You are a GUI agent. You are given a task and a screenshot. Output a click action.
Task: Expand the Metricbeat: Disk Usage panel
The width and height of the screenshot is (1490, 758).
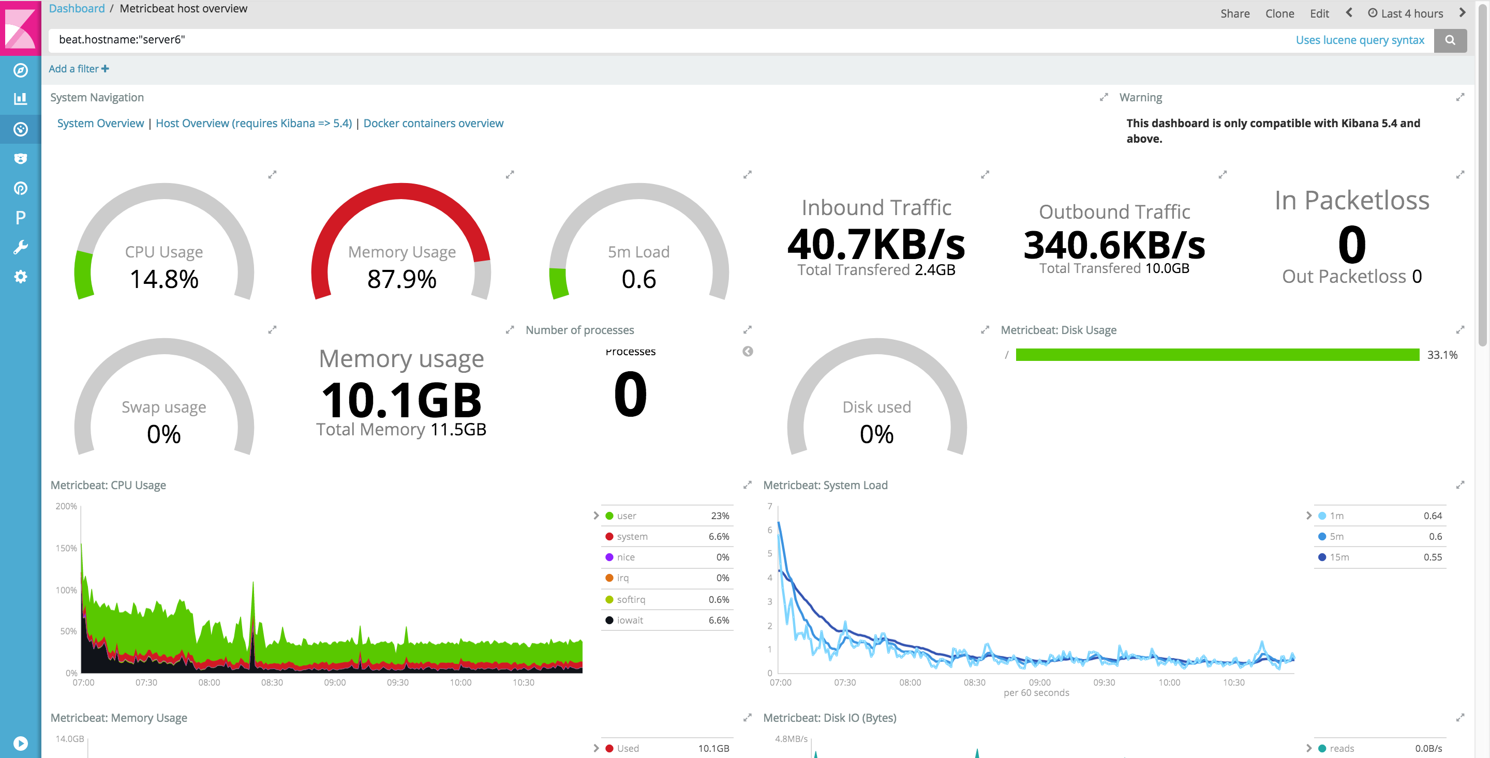(x=1461, y=329)
